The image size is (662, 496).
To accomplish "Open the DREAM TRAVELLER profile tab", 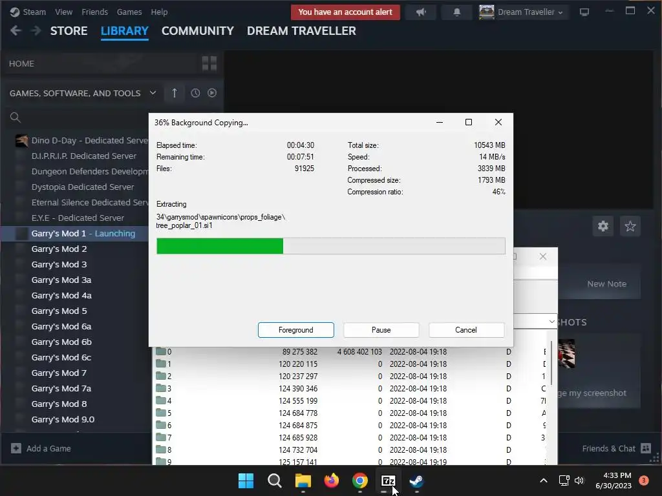I will click(301, 31).
